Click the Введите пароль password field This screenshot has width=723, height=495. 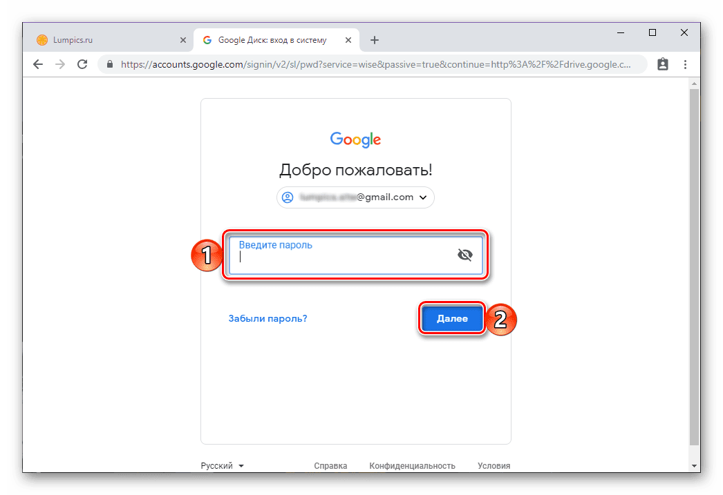[x=355, y=255]
